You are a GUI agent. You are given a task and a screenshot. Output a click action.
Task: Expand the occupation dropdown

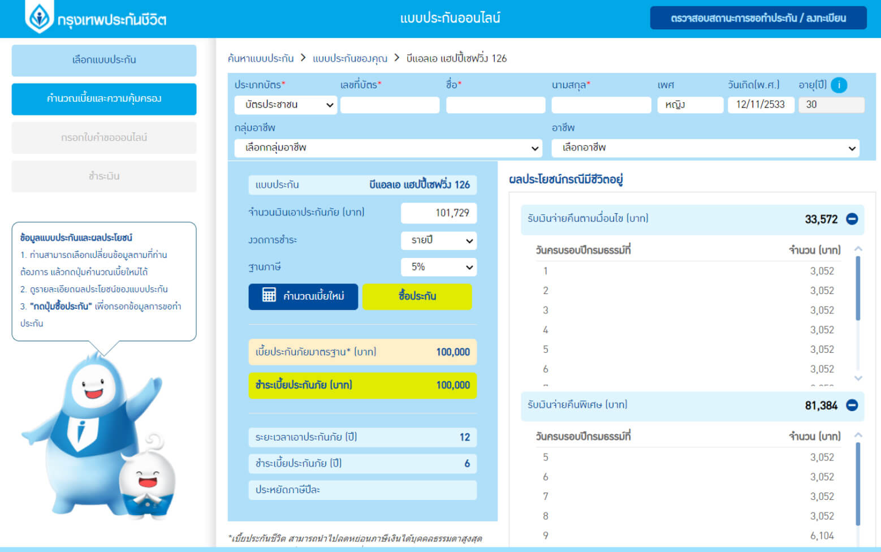[x=705, y=148]
